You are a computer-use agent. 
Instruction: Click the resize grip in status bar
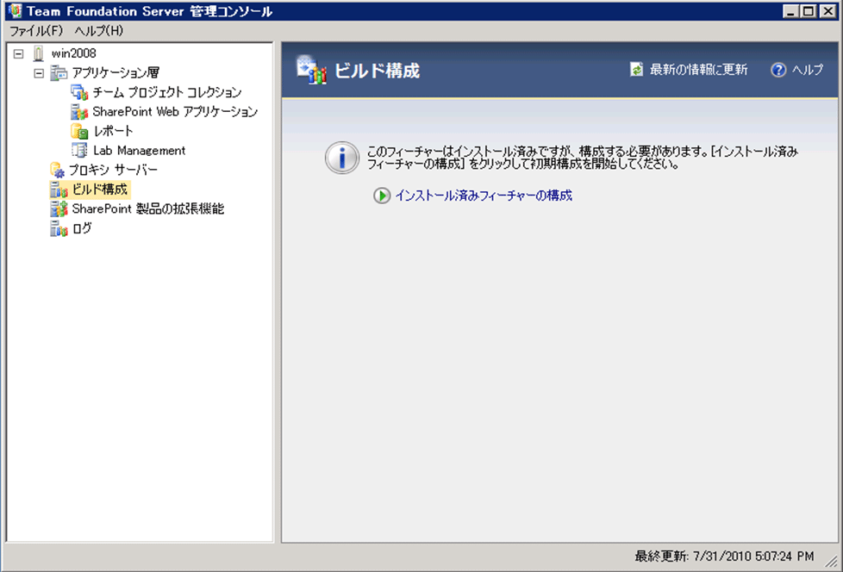click(x=833, y=560)
